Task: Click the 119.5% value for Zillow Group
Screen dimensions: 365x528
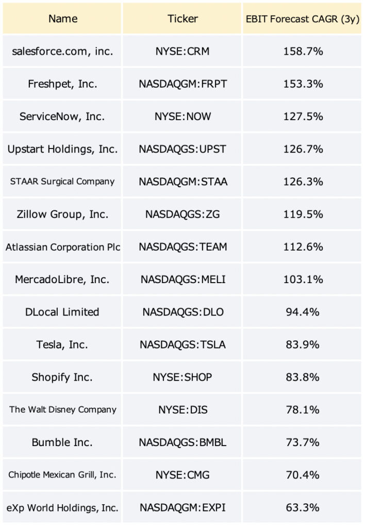Action: point(302,214)
